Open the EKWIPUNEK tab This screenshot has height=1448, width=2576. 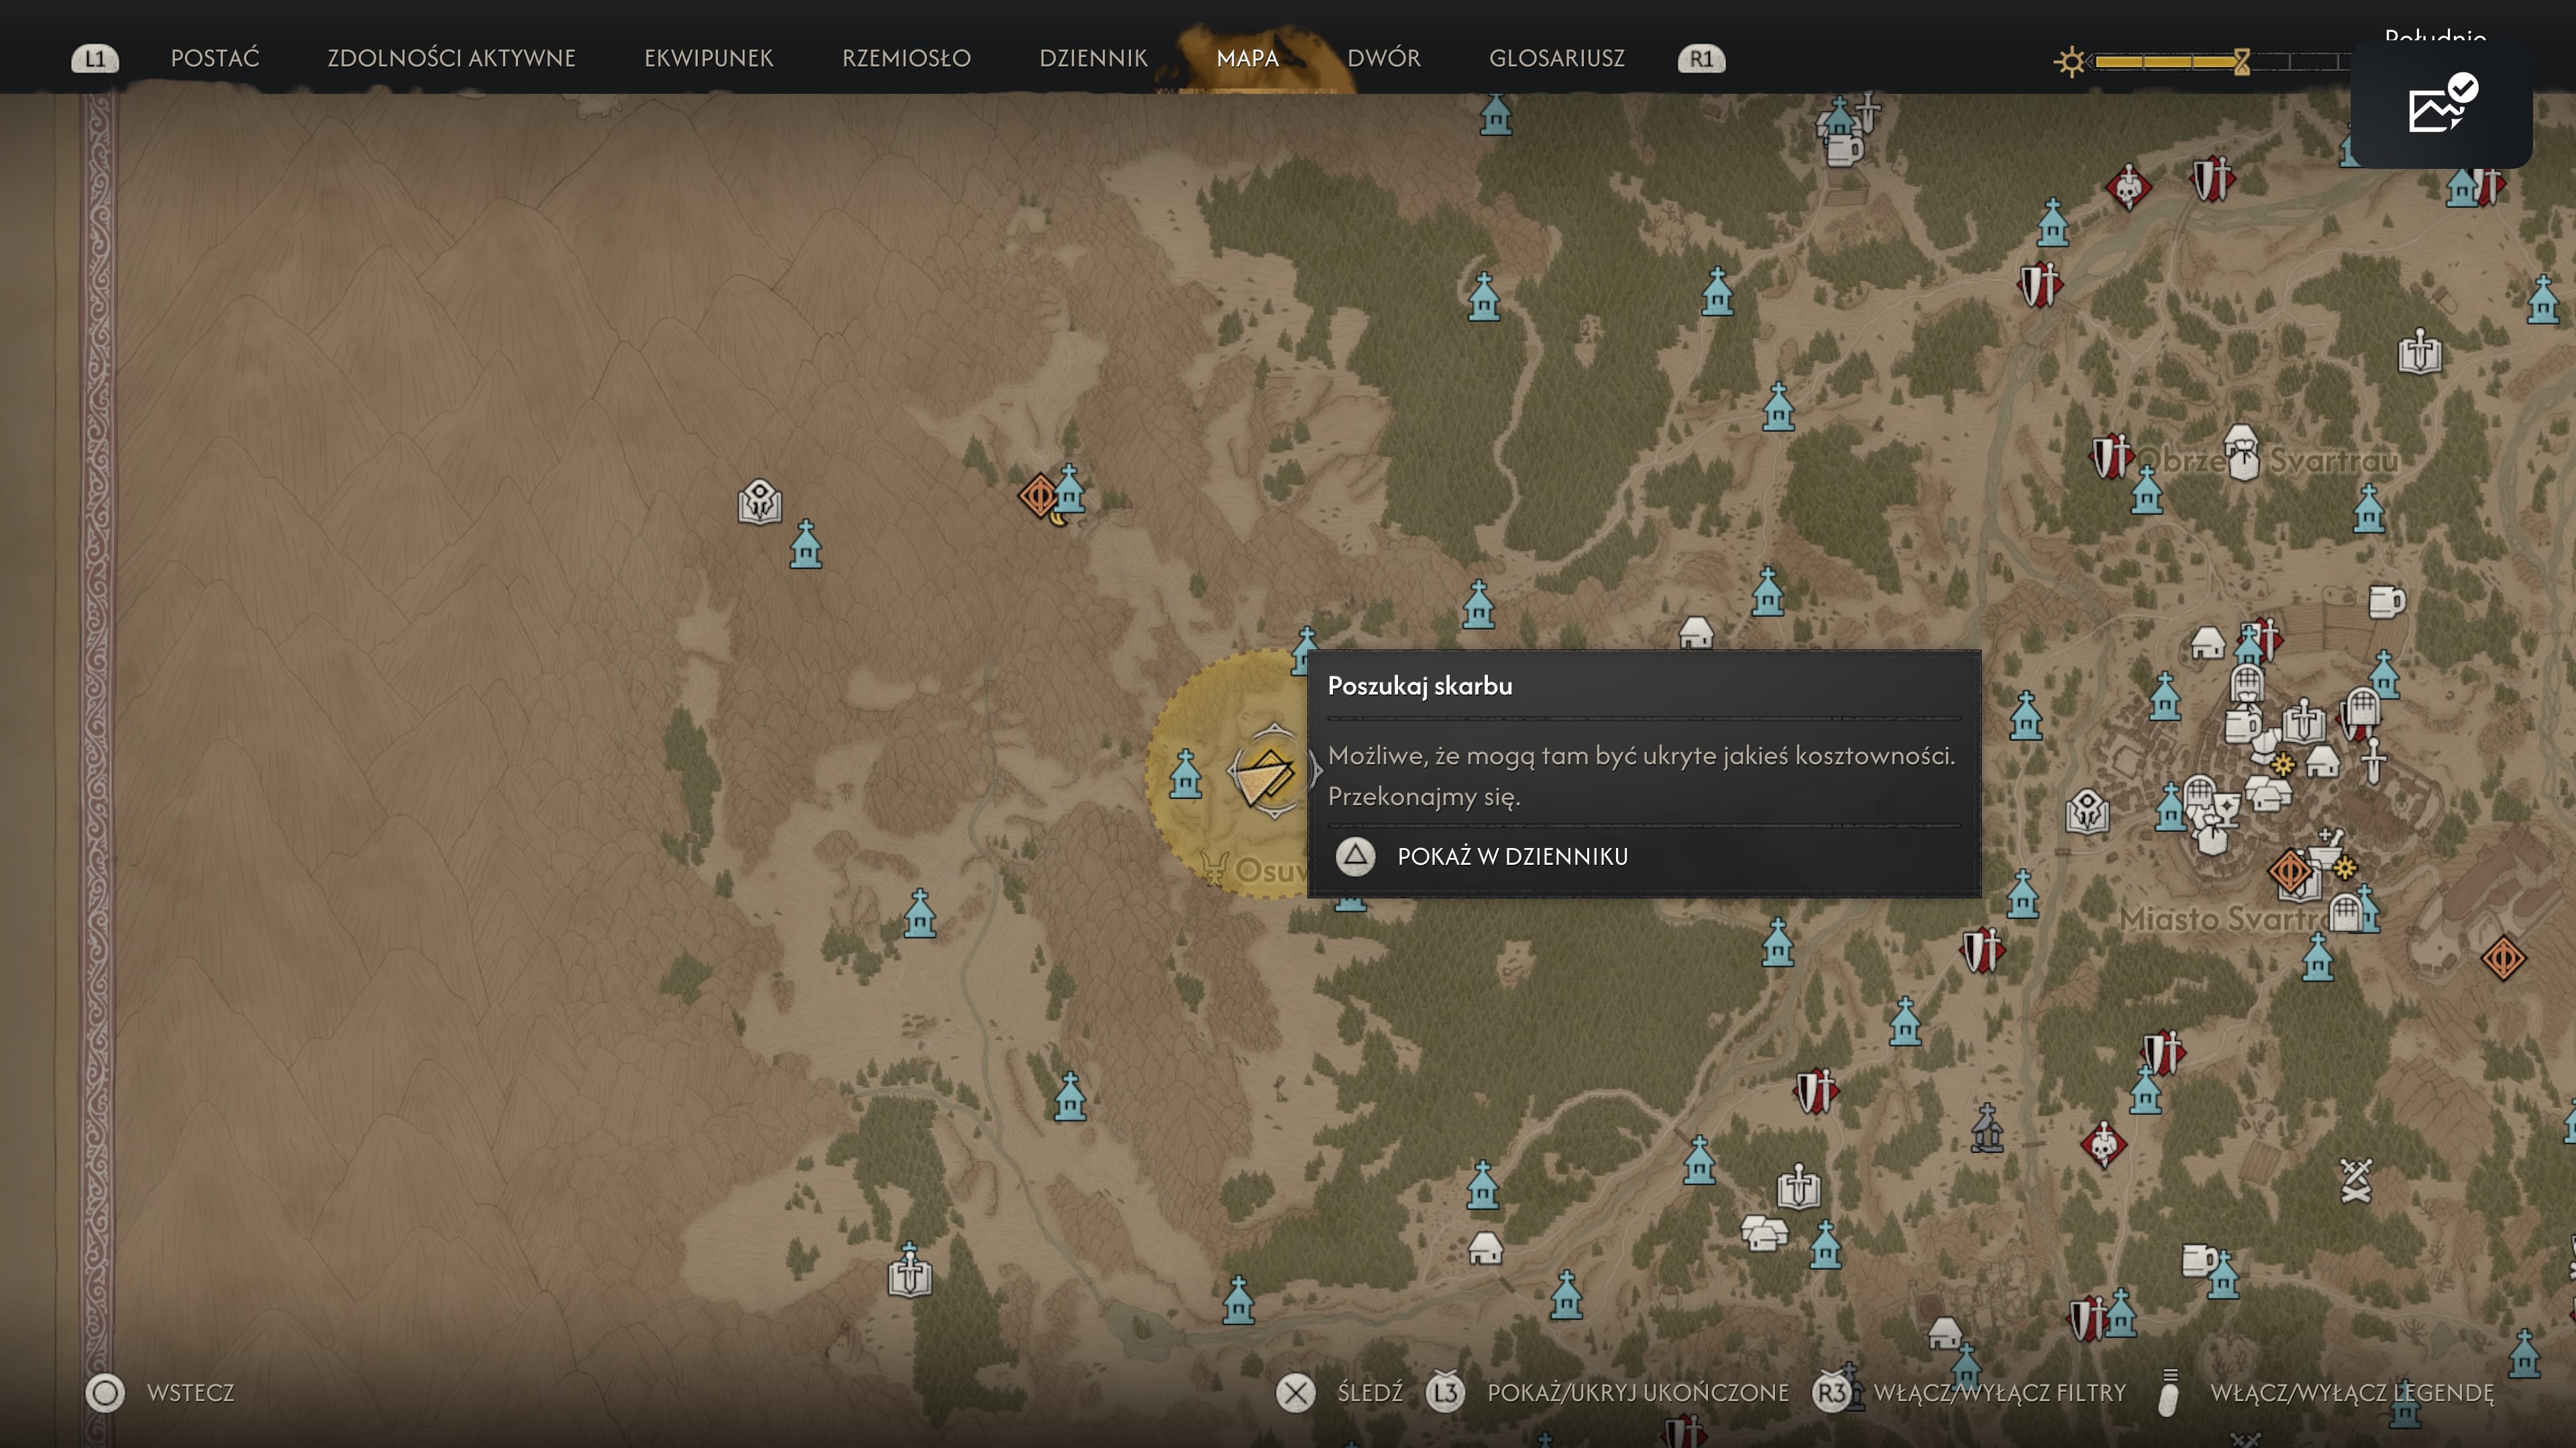(708, 58)
